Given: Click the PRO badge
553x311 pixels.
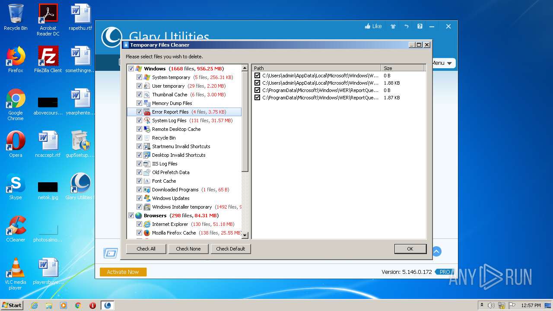Looking at the screenshot, I should click(x=445, y=272).
